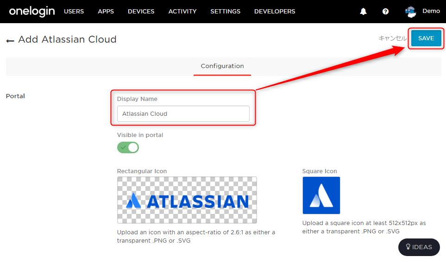
Task: Open the APPS menu
Action: click(x=106, y=12)
